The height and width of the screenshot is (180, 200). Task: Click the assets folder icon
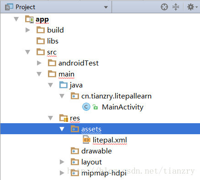pyautogui.click(x=75, y=129)
